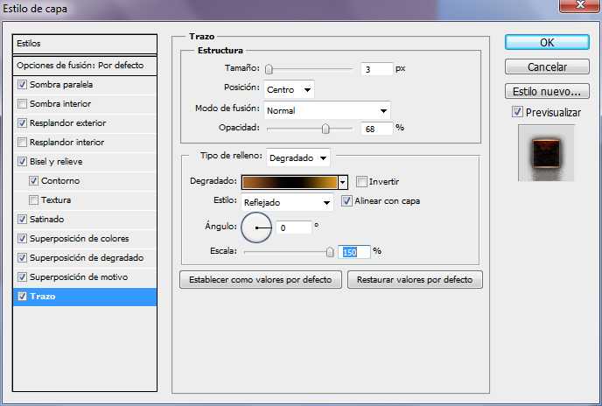Open the gradient picker arrow

click(x=342, y=183)
